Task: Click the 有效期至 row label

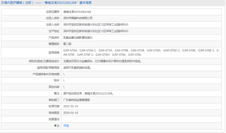Action: (x=54, y=113)
